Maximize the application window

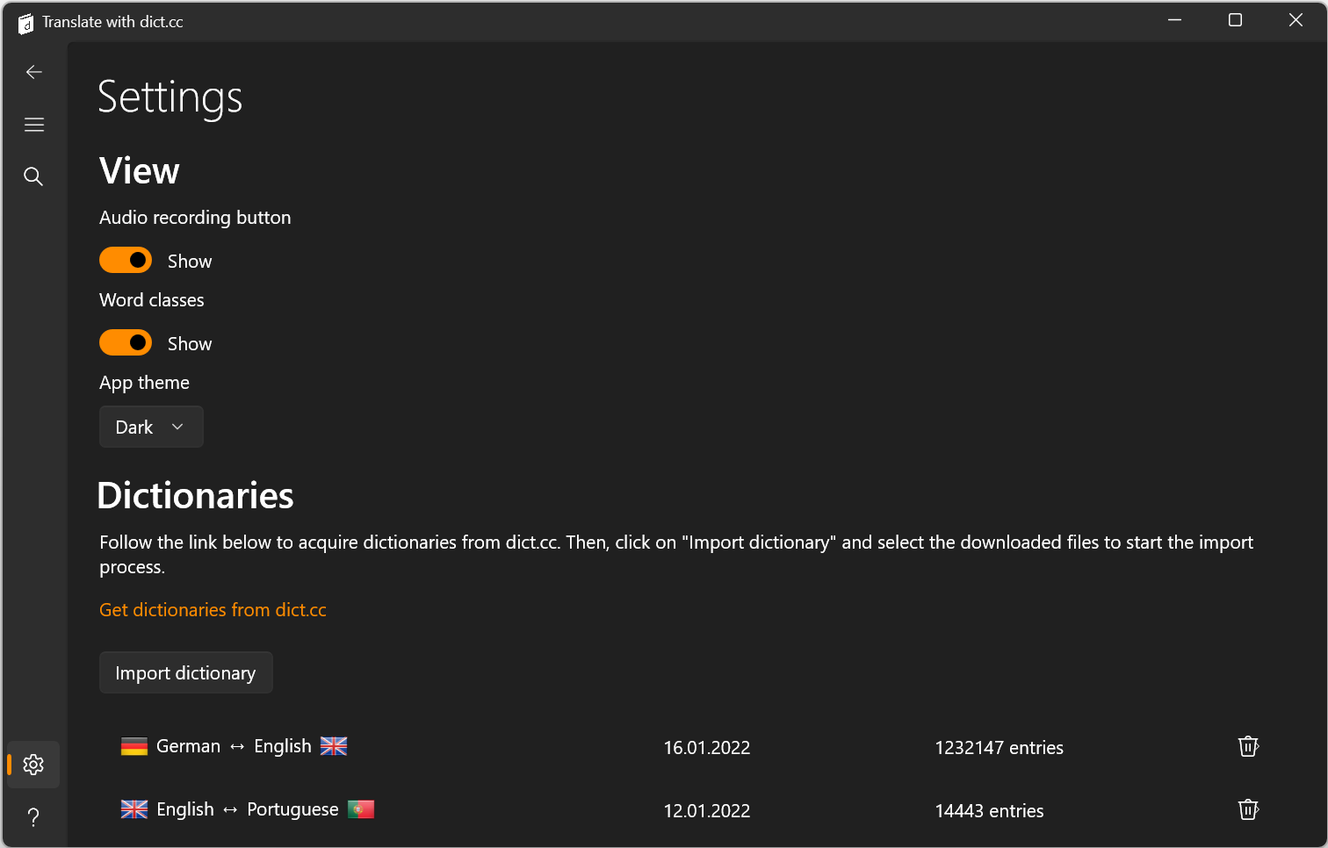click(1235, 20)
